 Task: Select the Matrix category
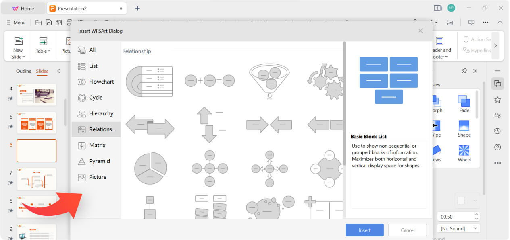click(x=97, y=145)
